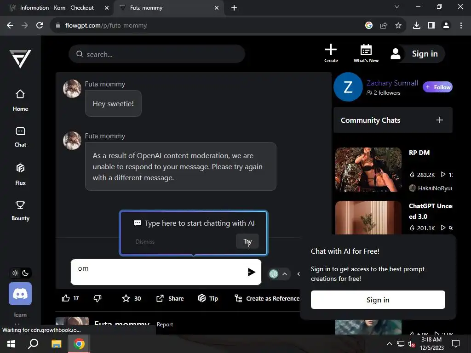Tip the creator

pyautogui.click(x=208, y=298)
